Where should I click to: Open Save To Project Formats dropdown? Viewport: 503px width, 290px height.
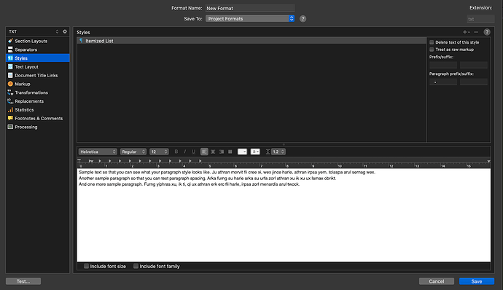tap(250, 19)
